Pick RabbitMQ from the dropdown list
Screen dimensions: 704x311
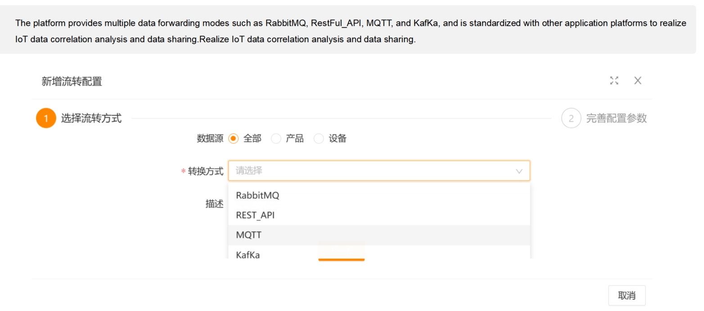pos(257,195)
